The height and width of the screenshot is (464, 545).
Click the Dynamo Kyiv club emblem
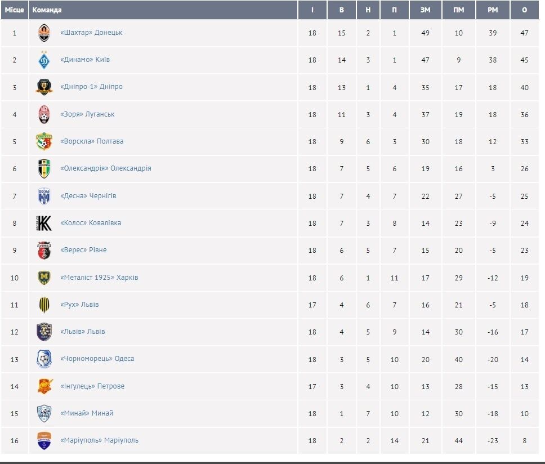44,60
